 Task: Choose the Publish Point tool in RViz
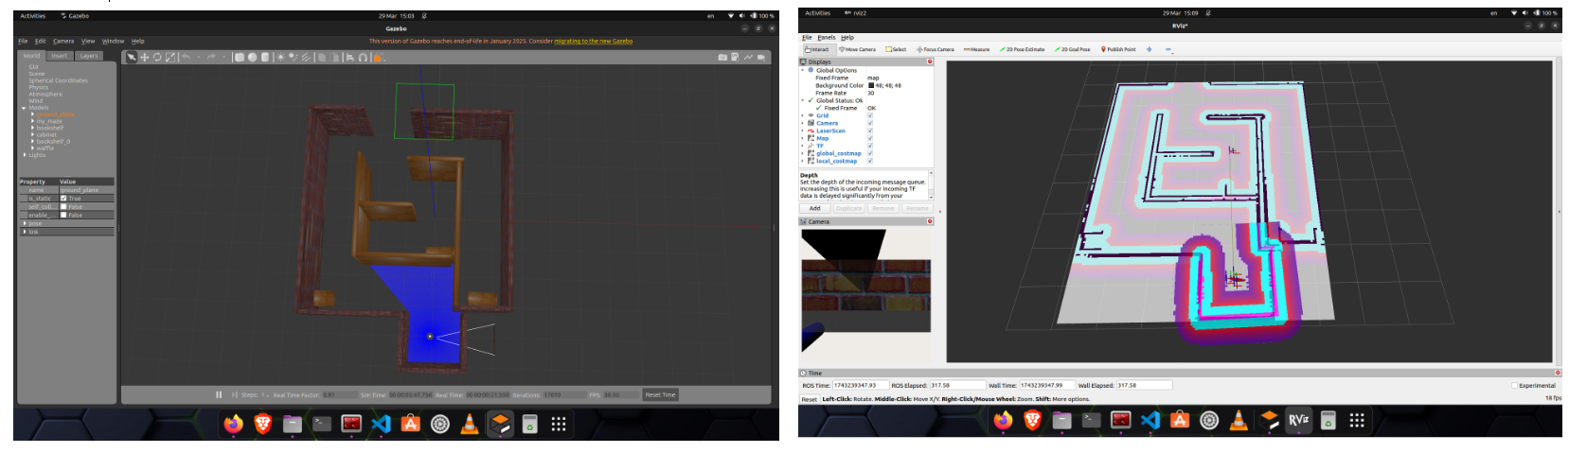point(1118,49)
